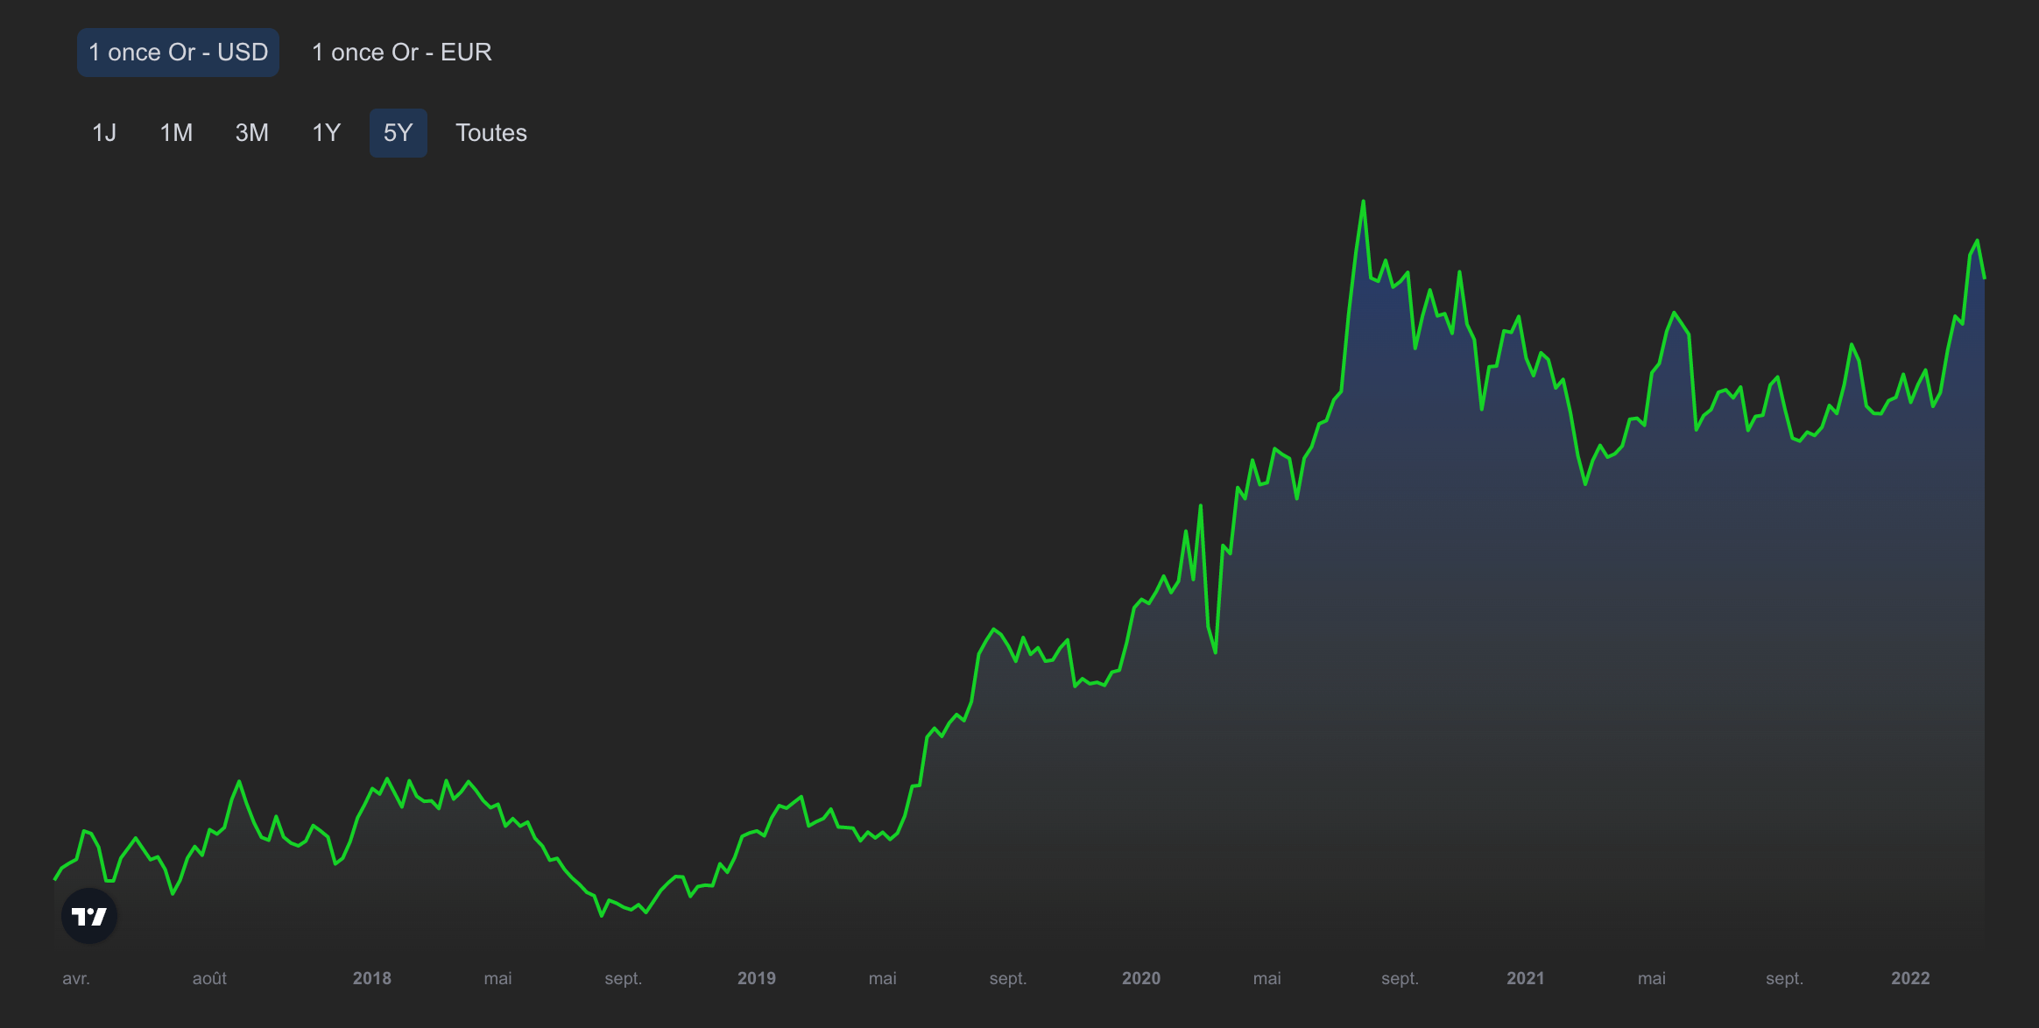Select the 1J time range

103,133
